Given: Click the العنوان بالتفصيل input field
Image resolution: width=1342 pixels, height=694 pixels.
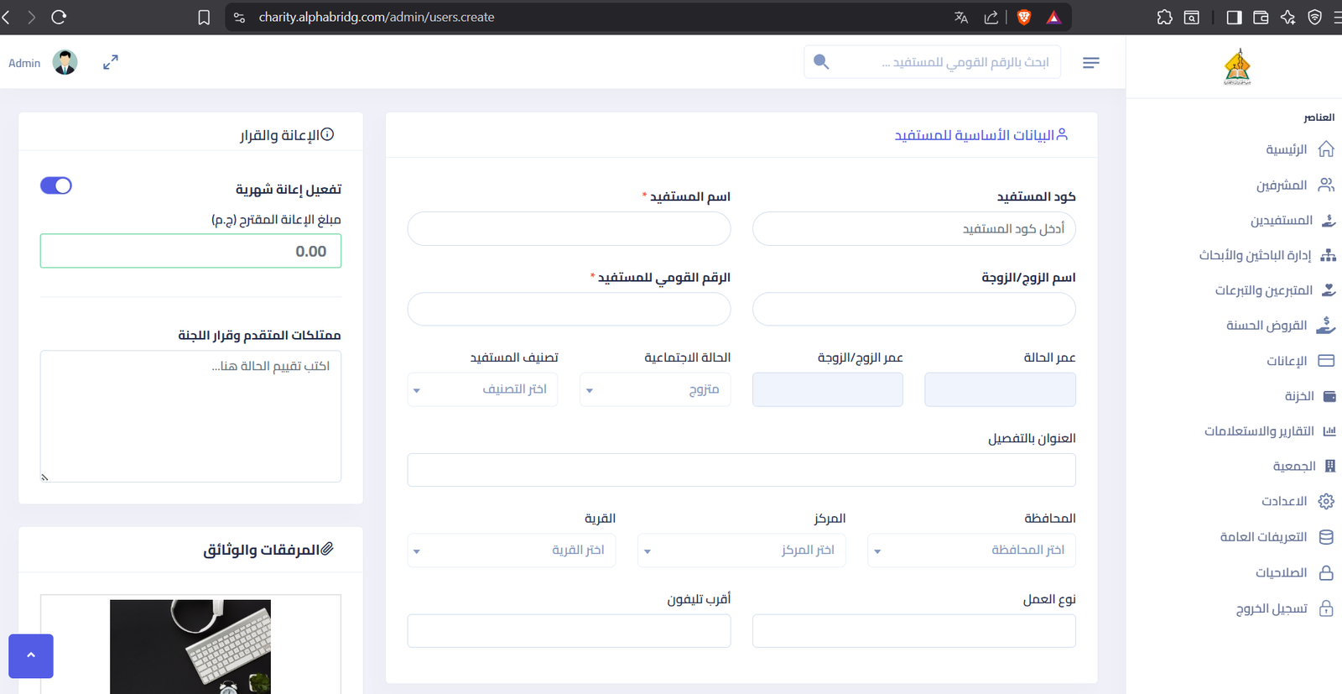Looking at the screenshot, I should [x=741, y=470].
